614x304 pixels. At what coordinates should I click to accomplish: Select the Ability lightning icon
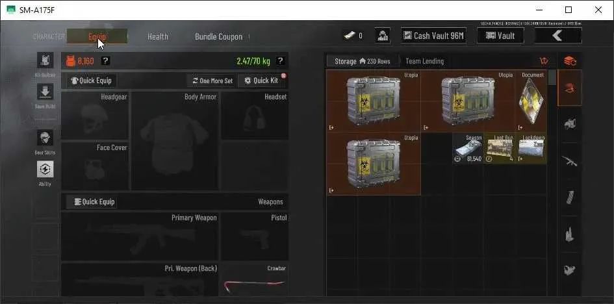(45, 169)
